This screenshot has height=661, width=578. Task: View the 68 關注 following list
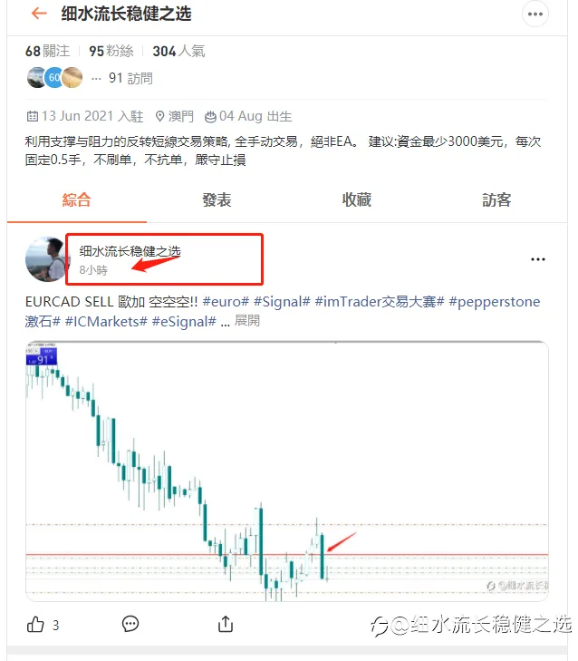click(48, 51)
